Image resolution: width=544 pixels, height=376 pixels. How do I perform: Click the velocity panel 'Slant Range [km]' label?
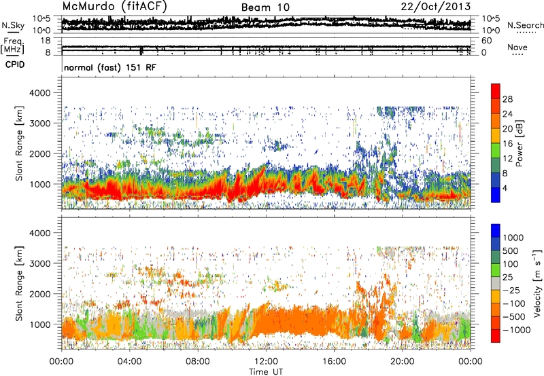pos(19,284)
